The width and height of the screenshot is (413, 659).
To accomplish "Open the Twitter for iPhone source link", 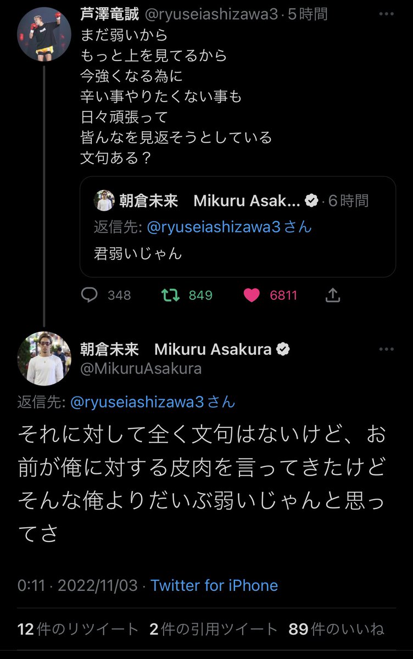I will (214, 585).
